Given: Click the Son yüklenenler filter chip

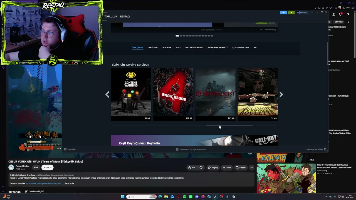Looking at the screenshot, I should [x=339, y=22].
